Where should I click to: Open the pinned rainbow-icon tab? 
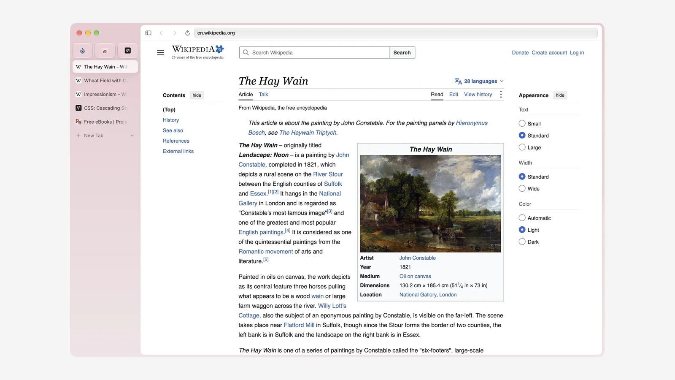click(105, 51)
